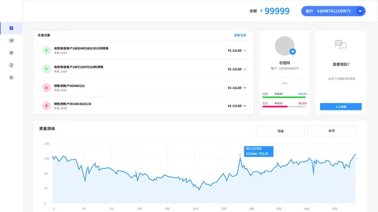Click the 交易记录 heading
Viewport: 378px width, 212px height.
pos(44,36)
